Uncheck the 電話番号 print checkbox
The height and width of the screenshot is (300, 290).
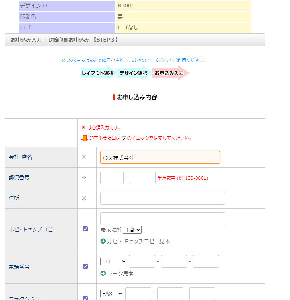[x=85, y=267]
